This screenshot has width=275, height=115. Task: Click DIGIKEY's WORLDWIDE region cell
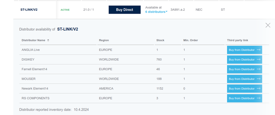pos(109,60)
